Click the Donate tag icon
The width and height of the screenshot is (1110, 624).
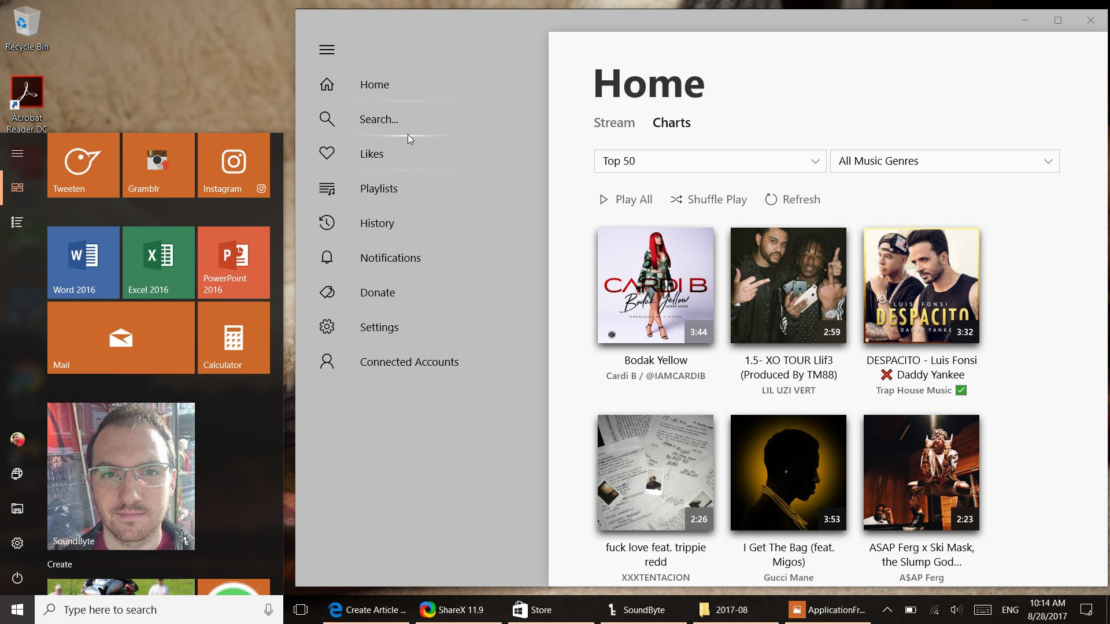327,292
